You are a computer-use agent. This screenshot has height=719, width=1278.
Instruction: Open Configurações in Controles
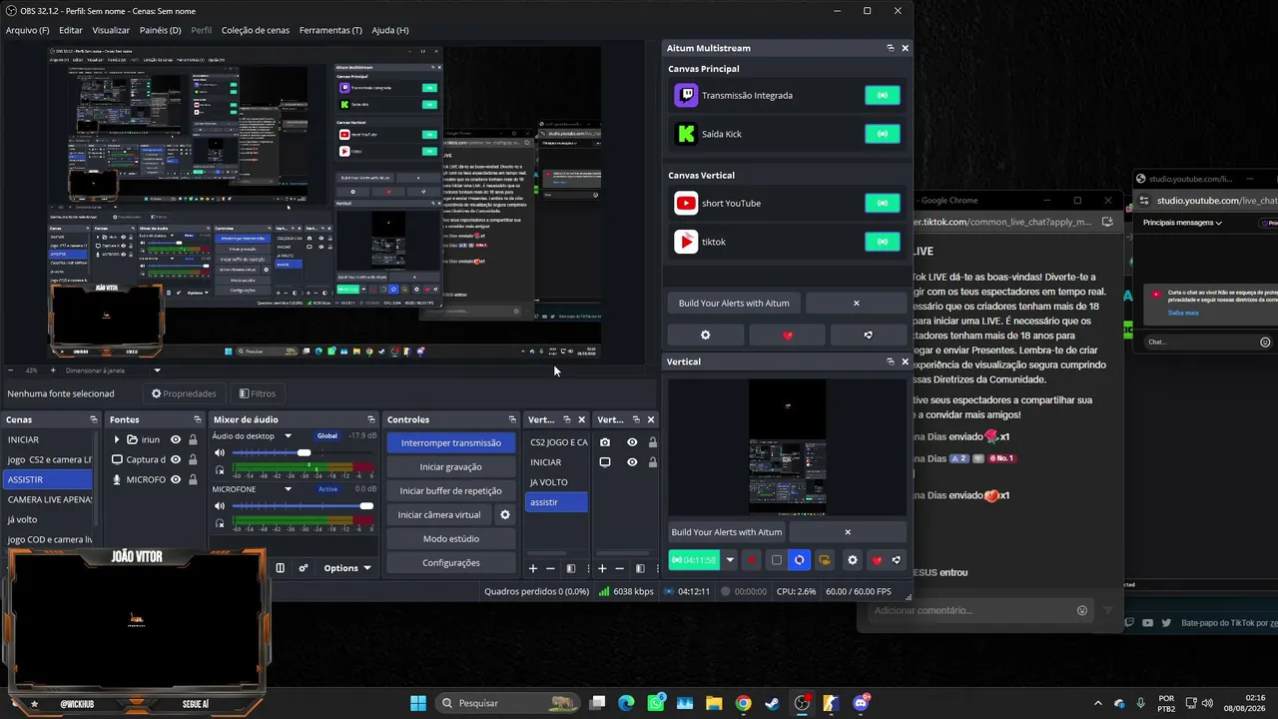(x=451, y=563)
